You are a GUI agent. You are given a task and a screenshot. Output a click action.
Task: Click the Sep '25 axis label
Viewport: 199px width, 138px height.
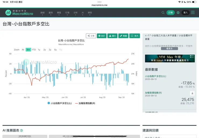(x=122, y=97)
